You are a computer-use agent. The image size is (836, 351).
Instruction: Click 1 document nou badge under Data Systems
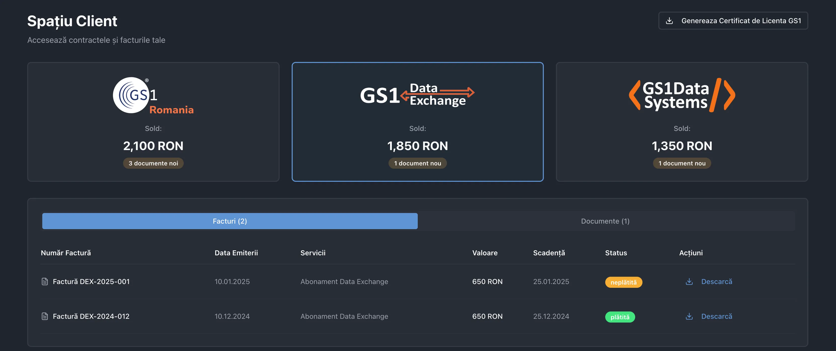[682, 163]
